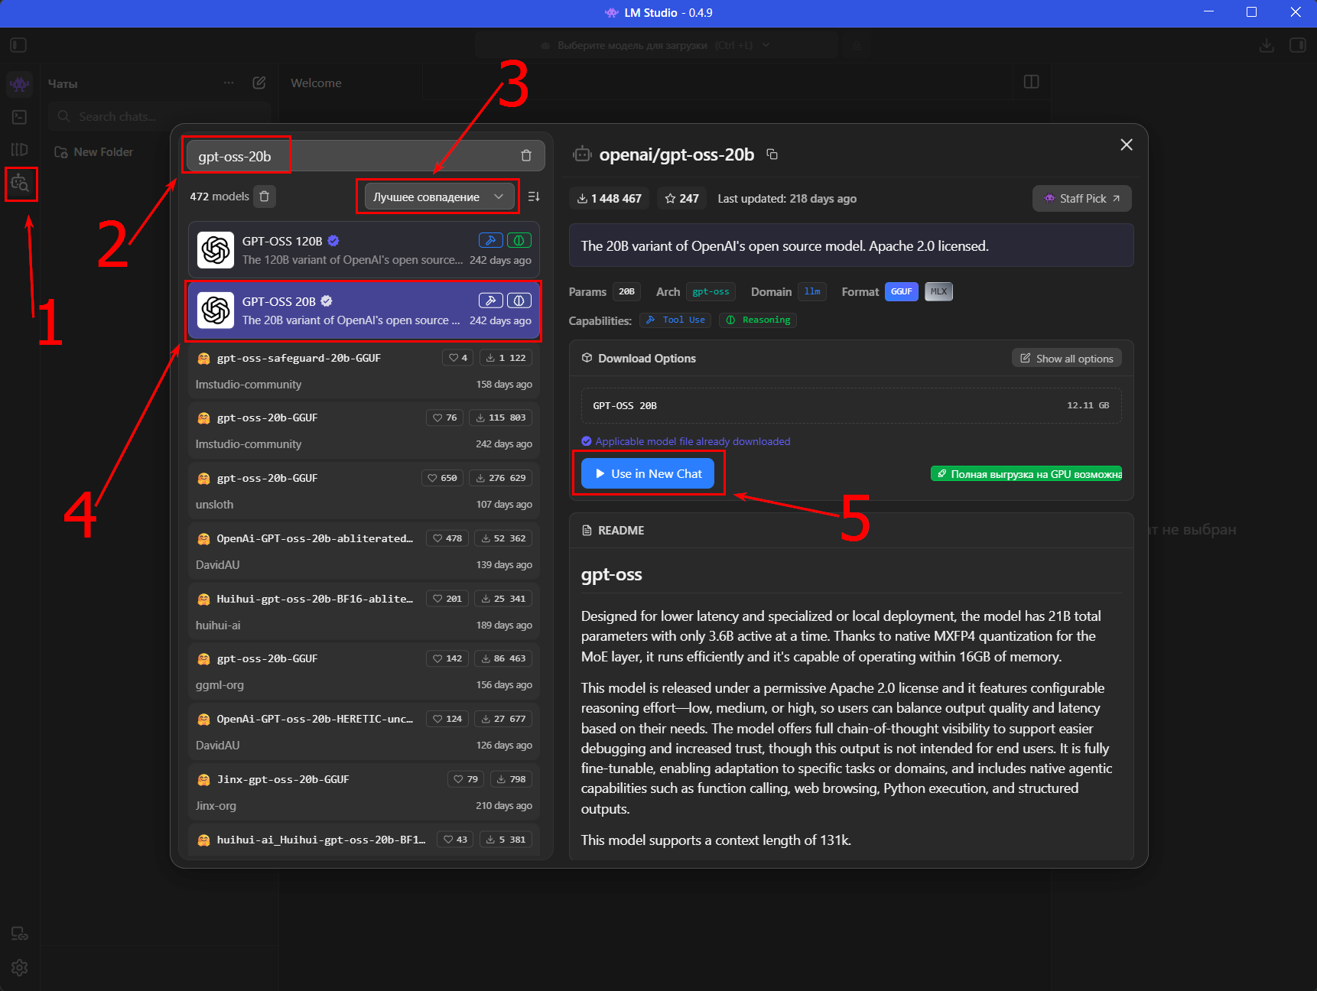Close the model search dialog
This screenshot has height=991, width=1317.
point(1126,145)
